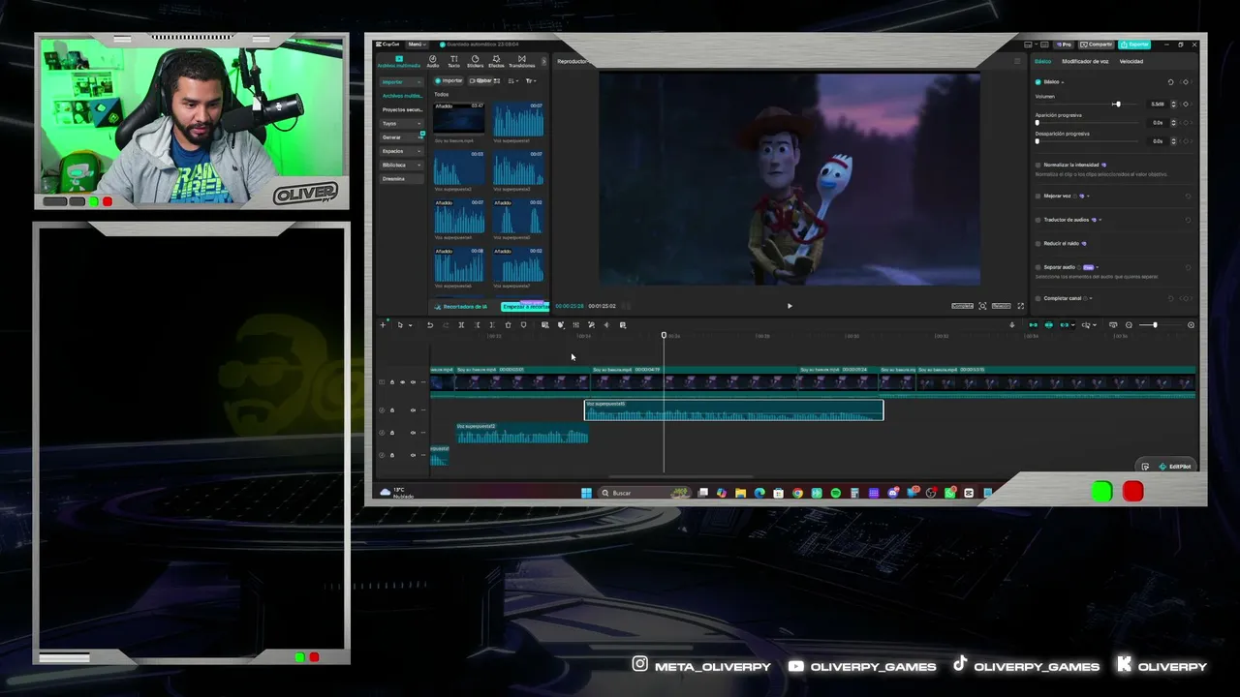
Task: Open more options for the main video track
Action: tap(423, 382)
